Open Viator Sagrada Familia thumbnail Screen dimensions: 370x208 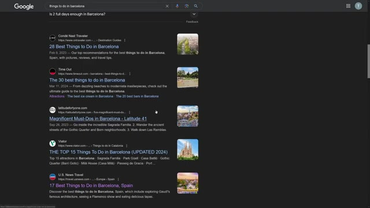click(187, 150)
